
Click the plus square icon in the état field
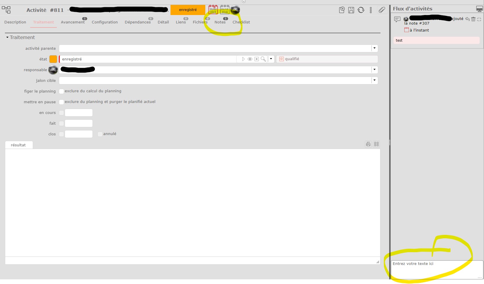tap(257, 59)
